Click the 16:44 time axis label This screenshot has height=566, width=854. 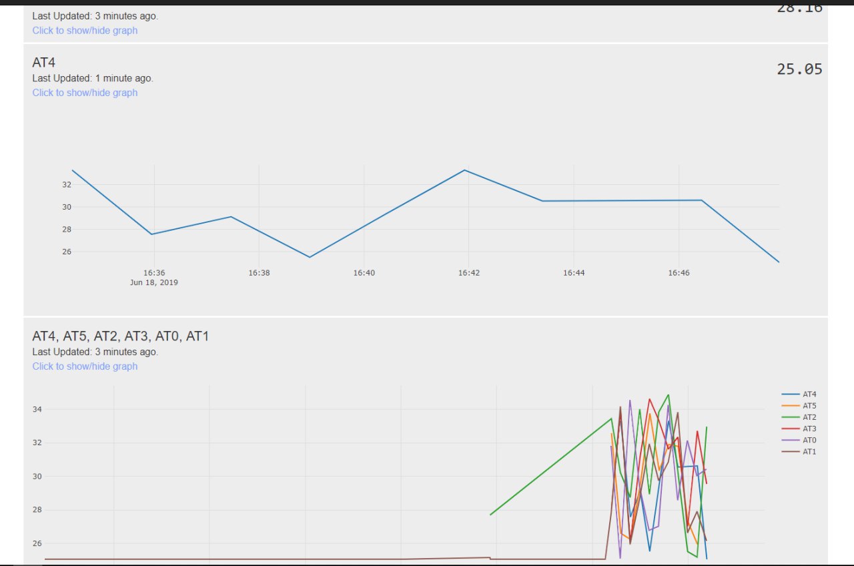tap(574, 273)
